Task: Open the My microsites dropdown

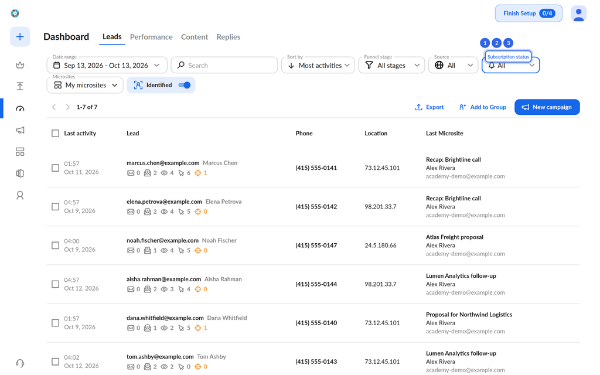Action: point(85,85)
